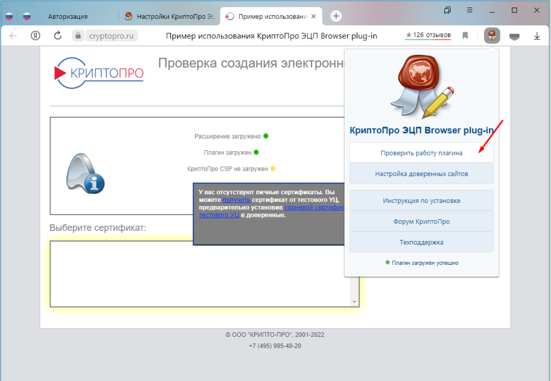
Task: Open the Yandex browser hamburger menu
Action: [470, 10]
